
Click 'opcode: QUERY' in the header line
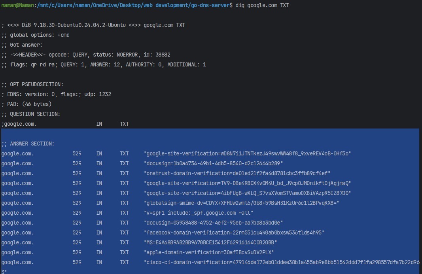point(68,55)
